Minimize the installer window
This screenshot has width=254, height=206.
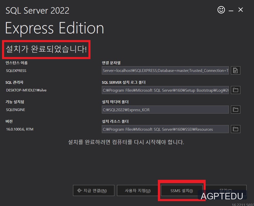pyautogui.click(x=231, y=11)
